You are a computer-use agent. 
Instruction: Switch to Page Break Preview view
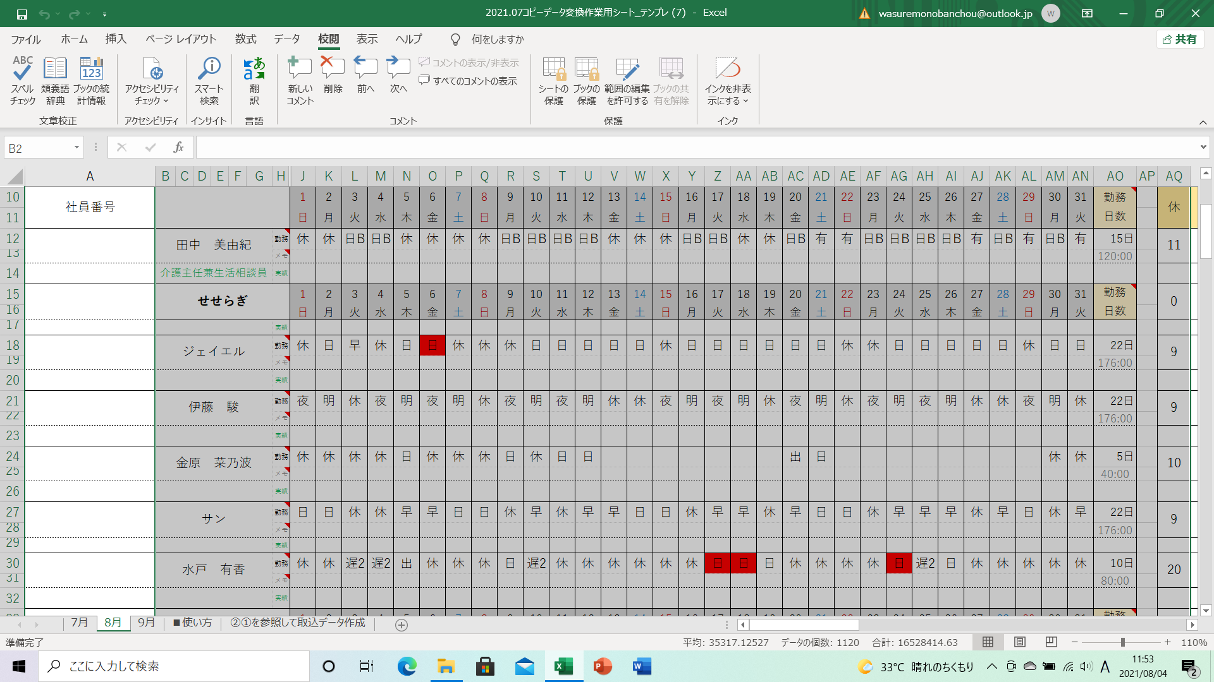1051,642
